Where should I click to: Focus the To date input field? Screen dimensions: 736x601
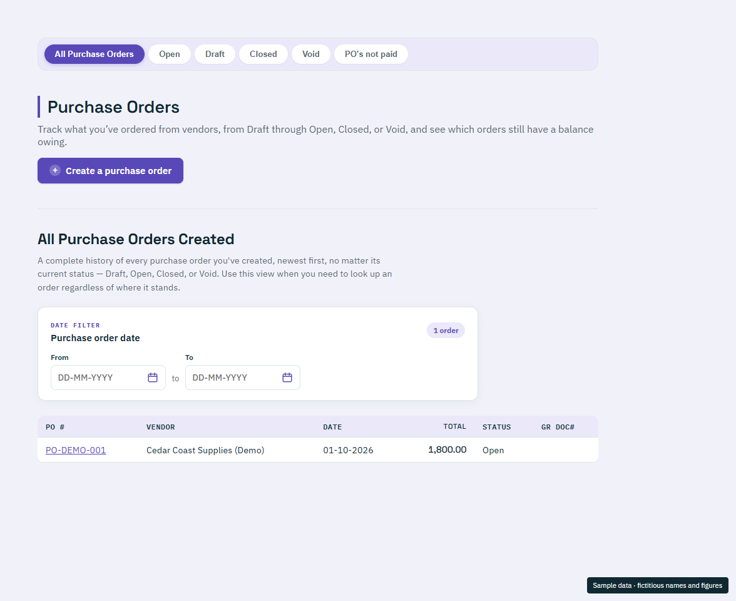coord(243,378)
